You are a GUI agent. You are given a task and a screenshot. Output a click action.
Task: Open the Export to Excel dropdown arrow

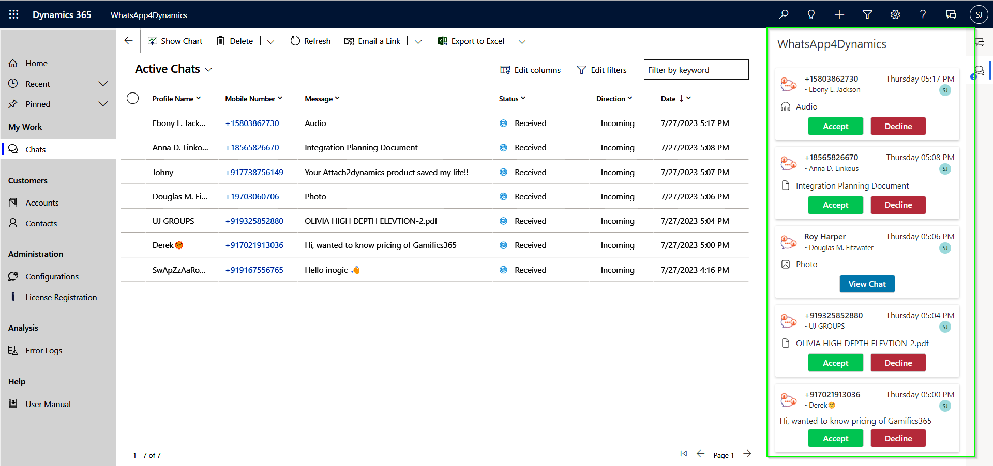522,42
